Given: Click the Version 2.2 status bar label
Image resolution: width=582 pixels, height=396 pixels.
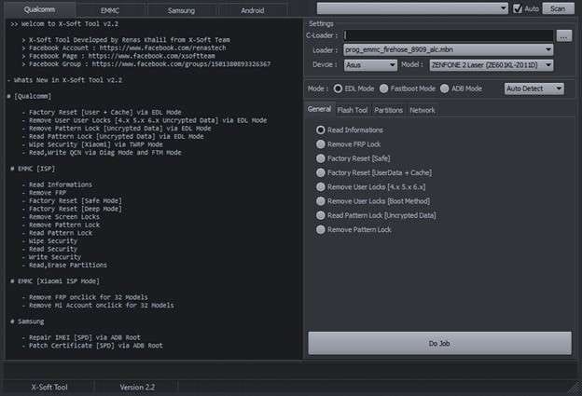Looking at the screenshot, I should click(137, 387).
